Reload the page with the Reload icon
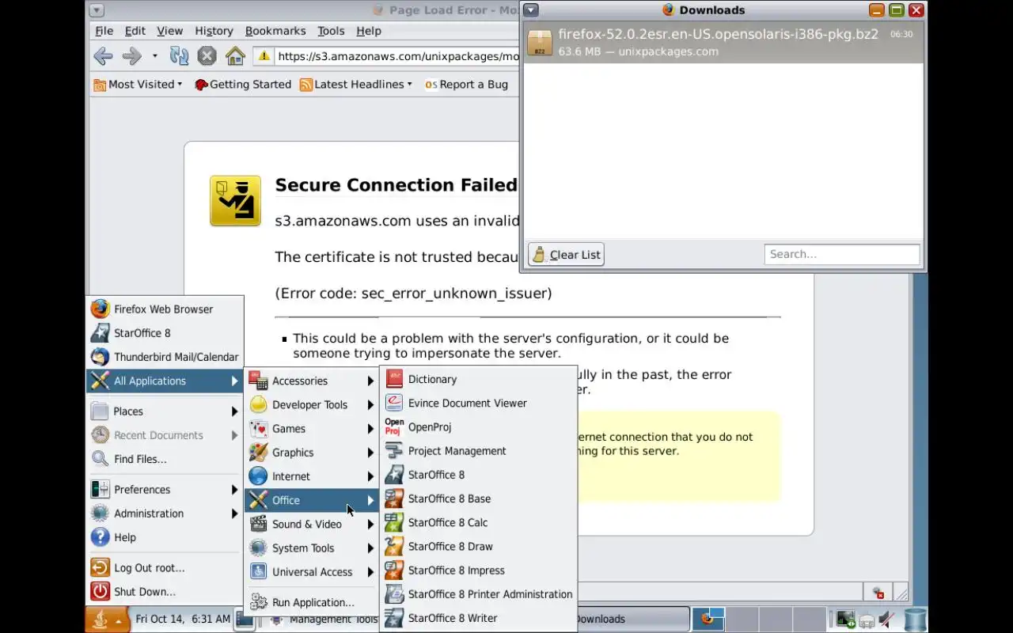Image resolution: width=1013 pixels, height=633 pixels. coord(180,56)
